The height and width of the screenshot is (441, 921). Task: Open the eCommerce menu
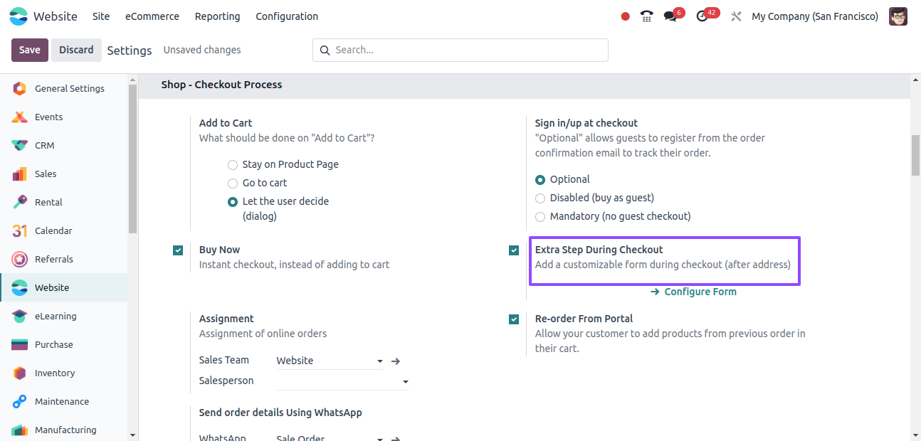(152, 16)
